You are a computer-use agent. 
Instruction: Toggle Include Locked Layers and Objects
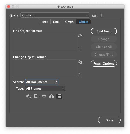(28, 96)
